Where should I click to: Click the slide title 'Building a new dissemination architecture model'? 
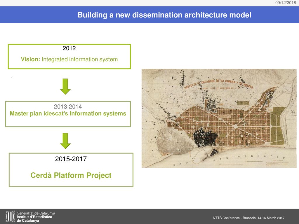(164, 15)
